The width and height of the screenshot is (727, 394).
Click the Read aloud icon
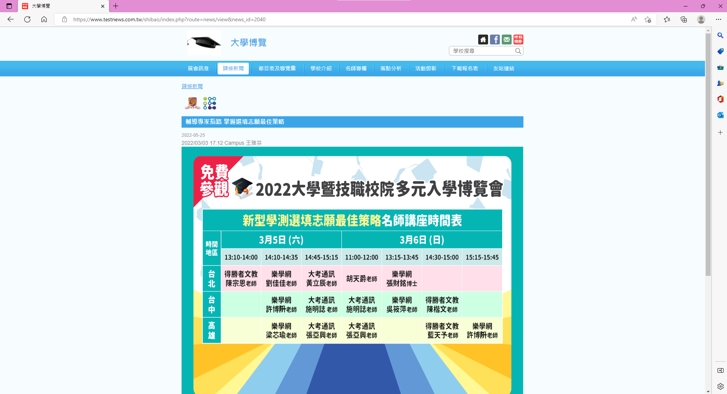tap(634, 19)
